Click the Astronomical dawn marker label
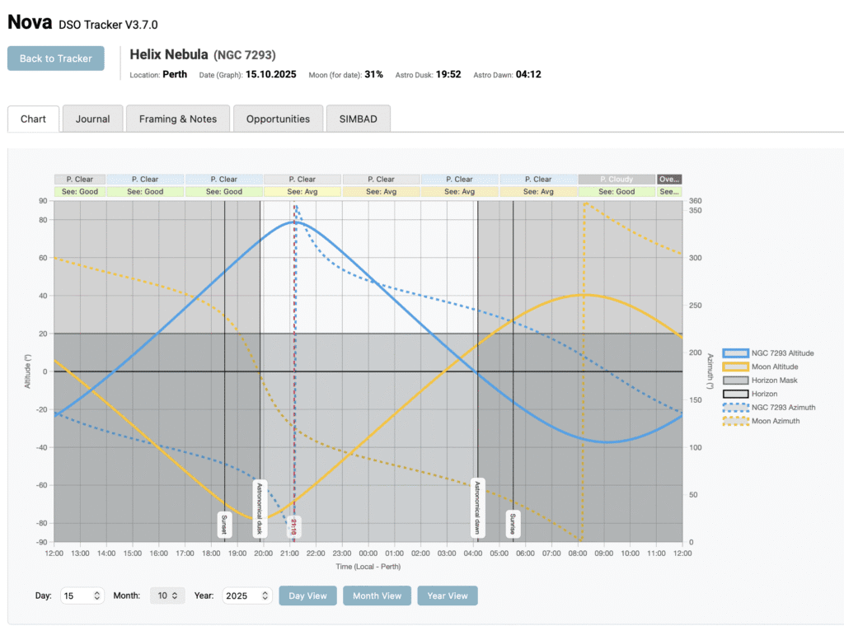This screenshot has height=640, width=844. (476, 507)
